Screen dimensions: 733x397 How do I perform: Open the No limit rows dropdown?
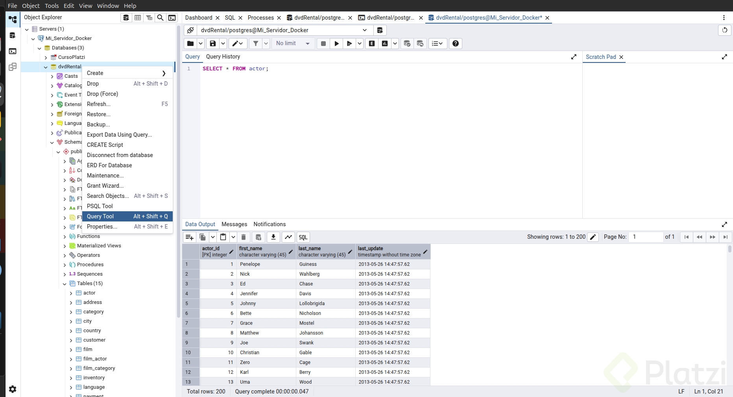pyautogui.click(x=293, y=44)
